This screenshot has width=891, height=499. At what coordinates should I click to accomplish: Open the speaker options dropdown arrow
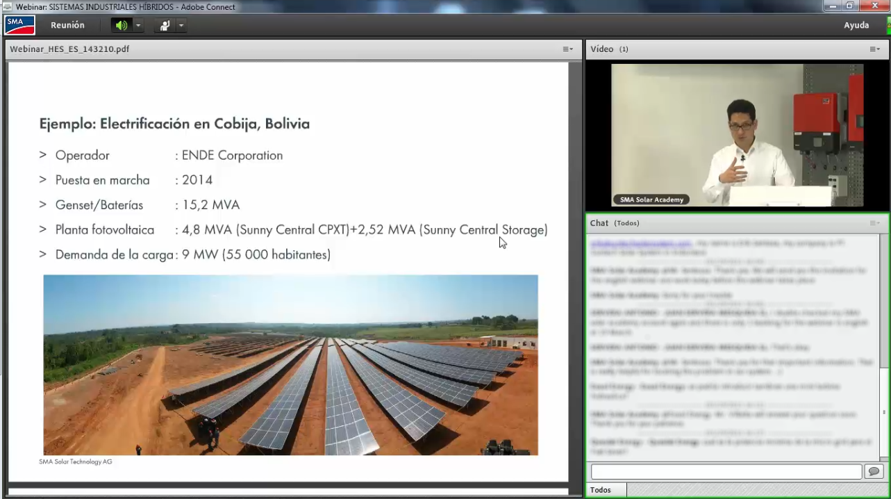(138, 26)
